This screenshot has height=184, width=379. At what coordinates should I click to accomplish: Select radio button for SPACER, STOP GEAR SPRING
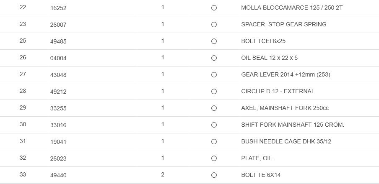pyautogui.click(x=214, y=25)
